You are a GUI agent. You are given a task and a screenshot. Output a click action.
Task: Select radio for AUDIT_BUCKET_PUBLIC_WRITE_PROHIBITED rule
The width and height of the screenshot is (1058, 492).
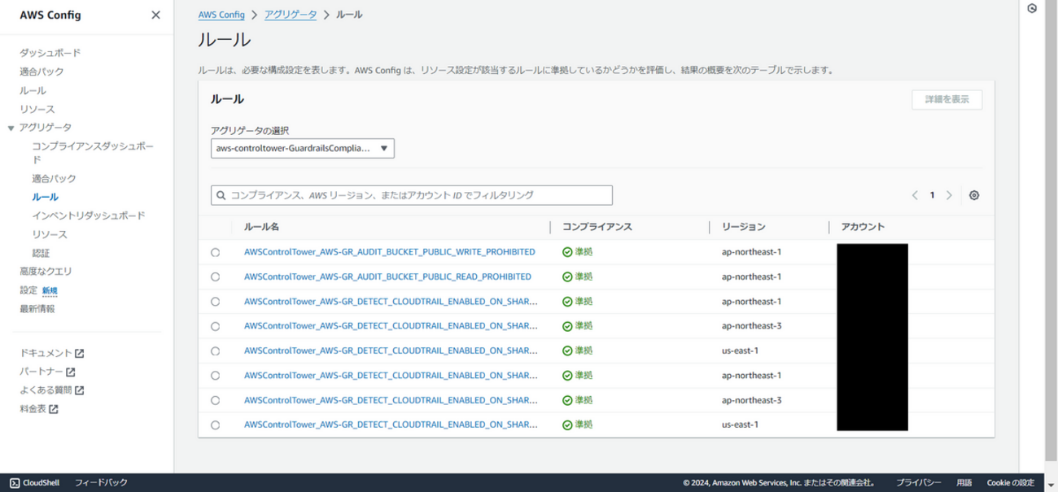[215, 252]
